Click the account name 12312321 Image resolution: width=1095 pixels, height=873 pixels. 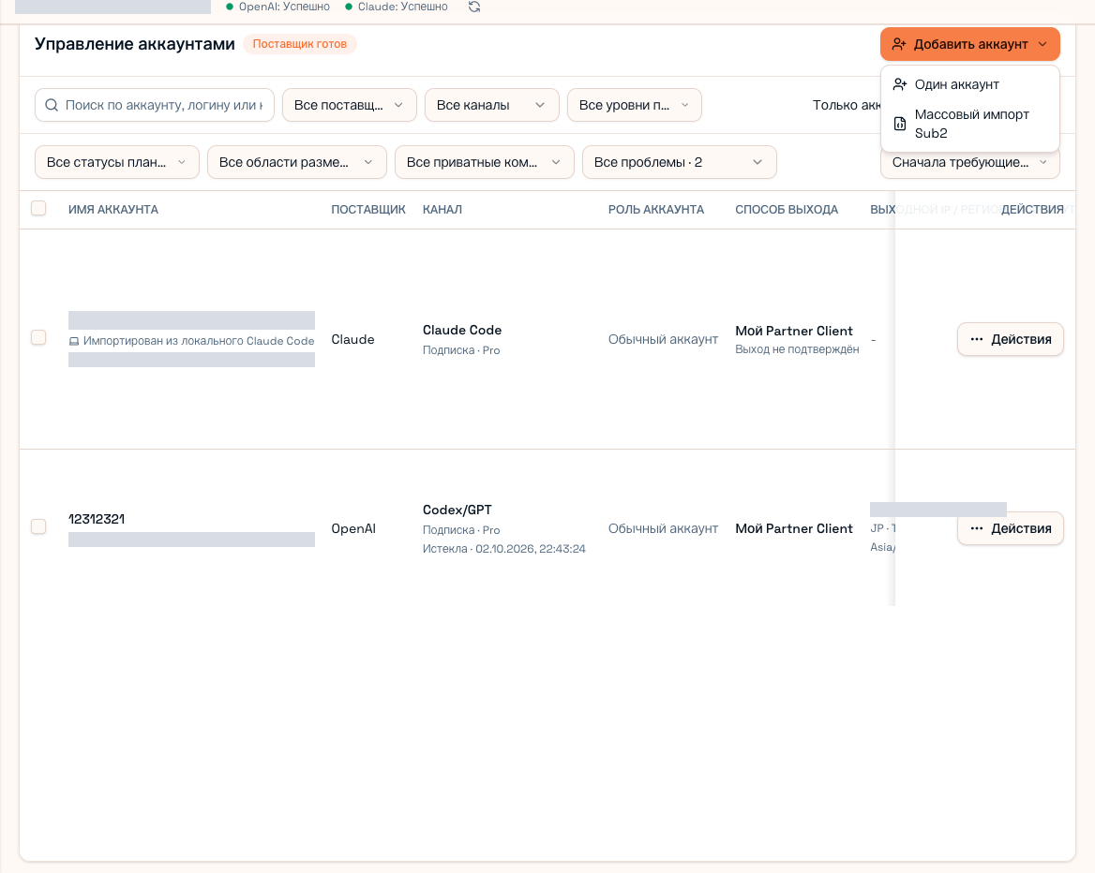click(97, 519)
